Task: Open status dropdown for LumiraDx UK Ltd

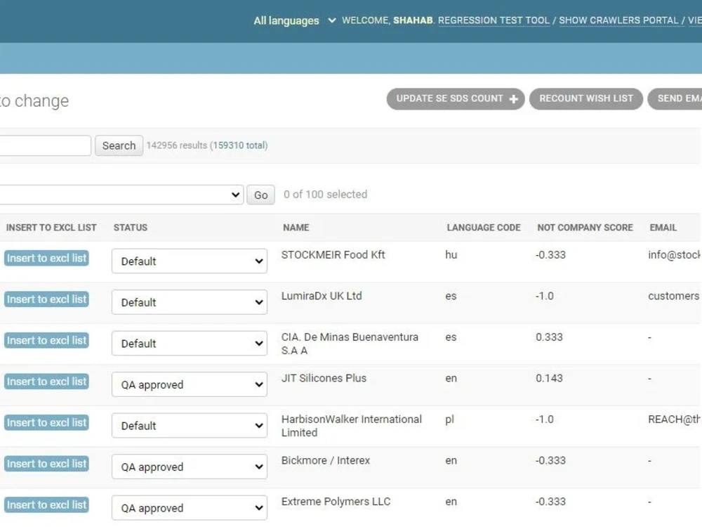Action: tap(190, 302)
